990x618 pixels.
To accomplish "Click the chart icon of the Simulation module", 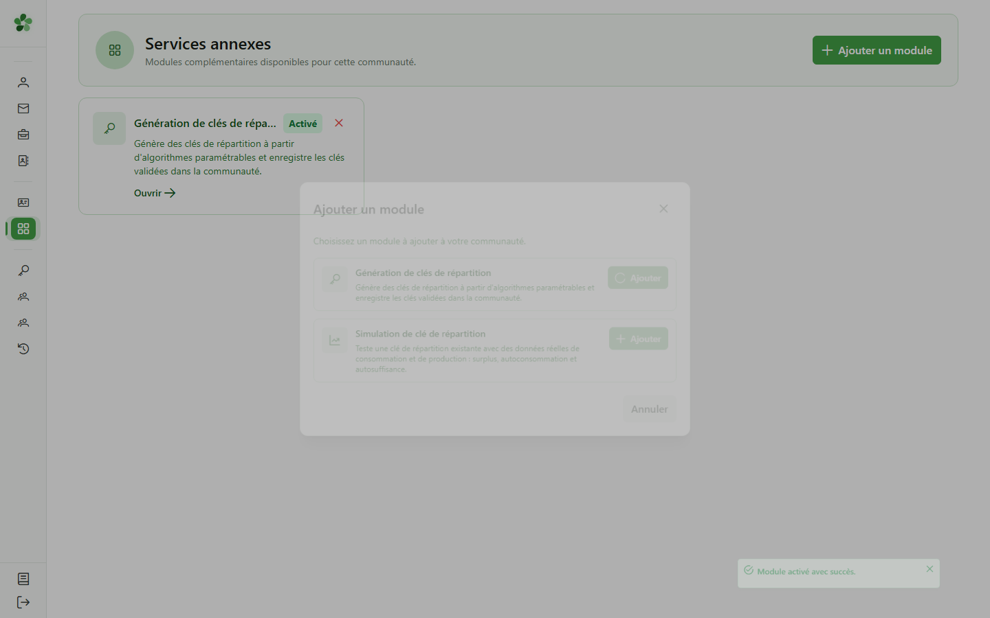I will pos(335,340).
